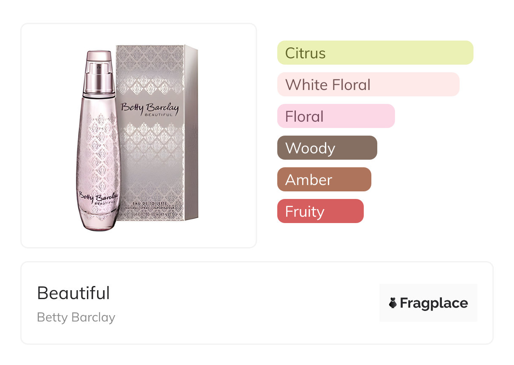Click the Amber accord bar

pyautogui.click(x=324, y=180)
